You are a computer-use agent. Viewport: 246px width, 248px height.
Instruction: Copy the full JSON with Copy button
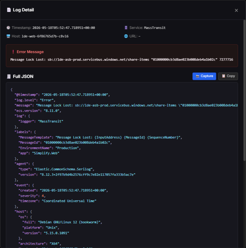pos(228,76)
